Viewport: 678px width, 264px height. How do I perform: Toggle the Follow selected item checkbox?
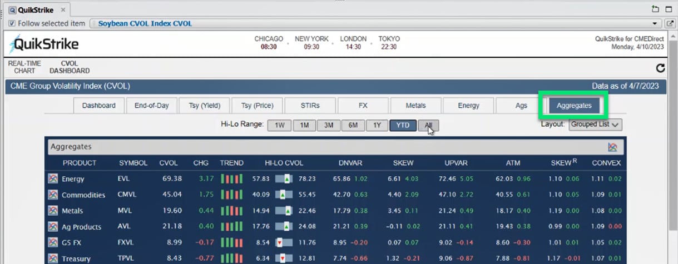coord(12,23)
